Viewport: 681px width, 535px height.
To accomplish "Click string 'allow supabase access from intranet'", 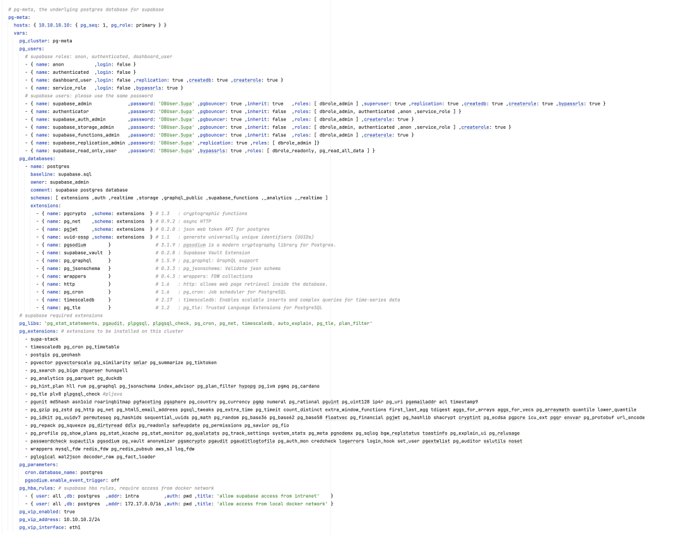I will (268, 496).
